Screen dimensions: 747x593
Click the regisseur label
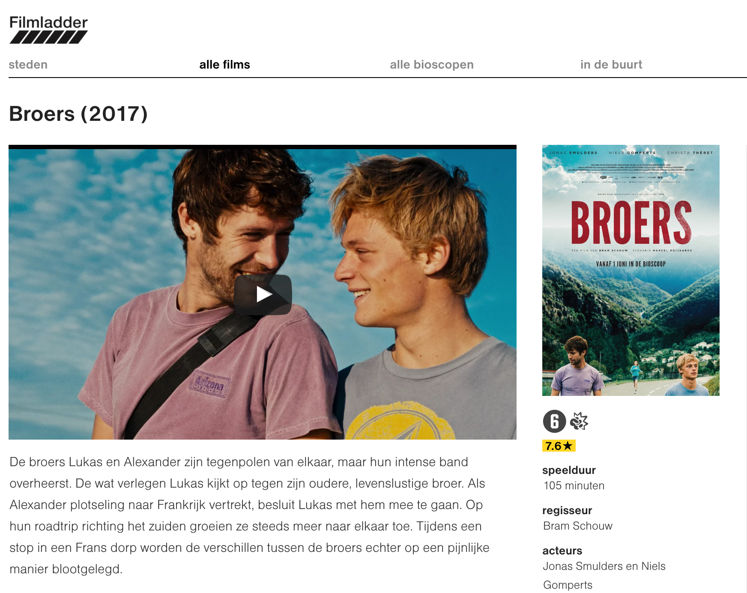(567, 510)
